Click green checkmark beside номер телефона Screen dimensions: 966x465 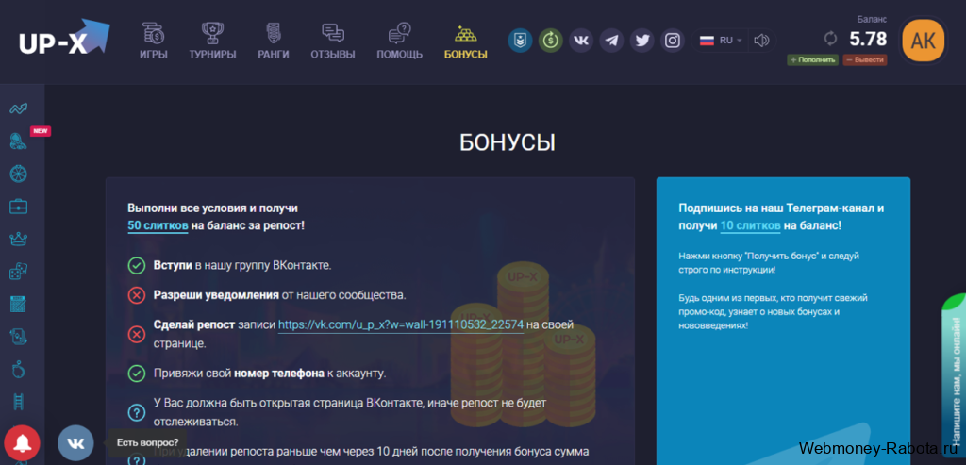(136, 374)
